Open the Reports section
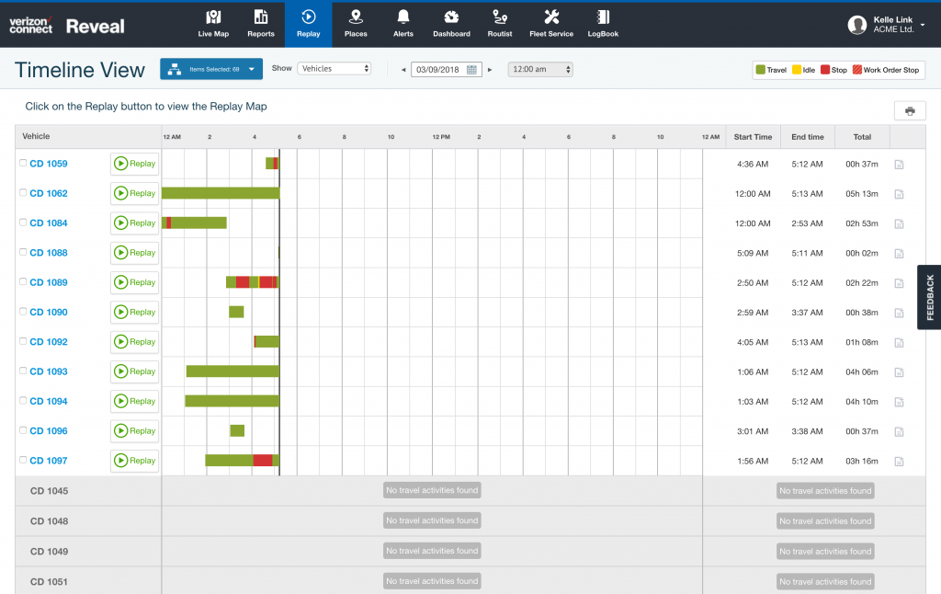Image resolution: width=941 pixels, height=594 pixels. pos(261,23)
